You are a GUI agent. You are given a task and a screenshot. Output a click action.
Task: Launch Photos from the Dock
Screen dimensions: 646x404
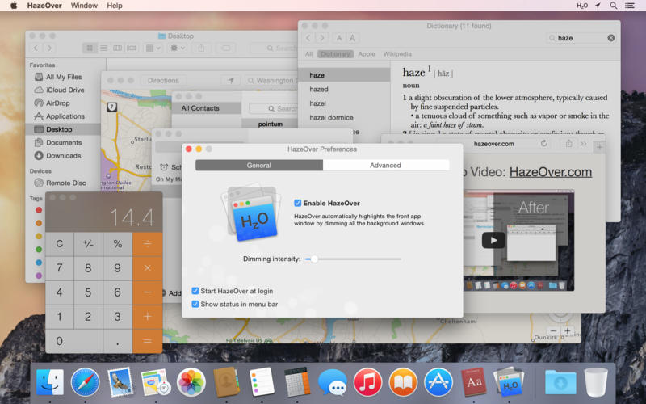pyautogui.click(x=191, y=381)
